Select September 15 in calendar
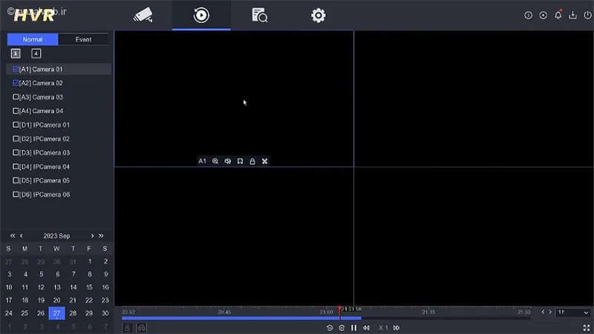Screen dimensions: 594x334 tap(89, 287)
